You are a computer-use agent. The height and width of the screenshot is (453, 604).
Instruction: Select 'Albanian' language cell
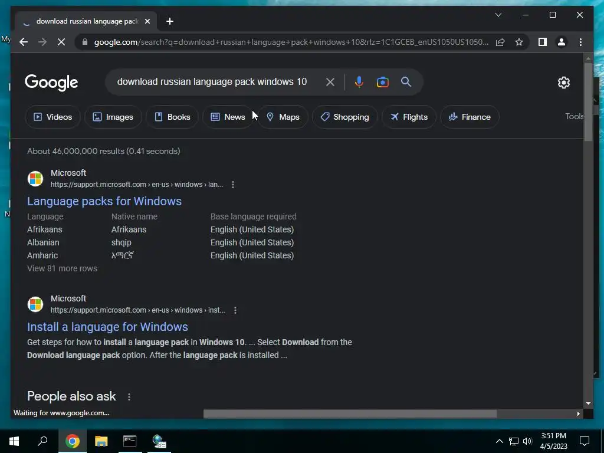43,242
